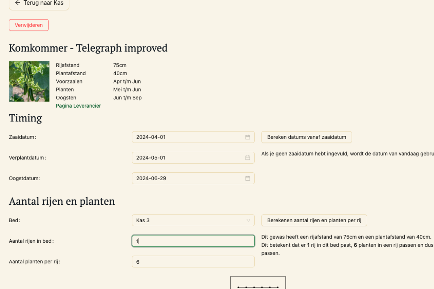The height and width of the screenshot is (289, 434).
Task: Open the Pagina Leverancier link
Action: click(78, 106)
